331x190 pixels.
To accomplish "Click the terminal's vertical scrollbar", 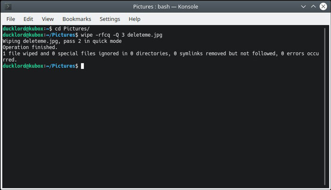I will click(x=325, y=107).
